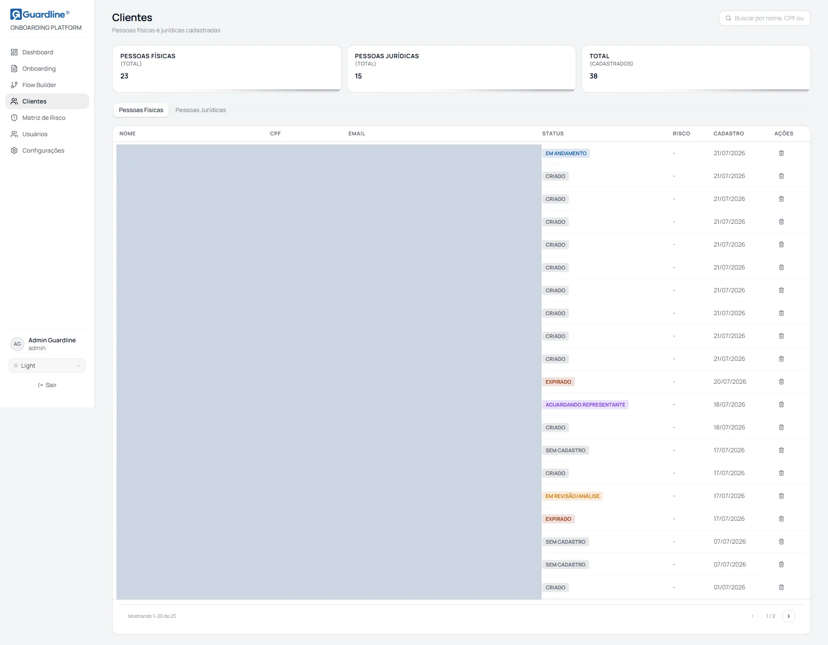Click the Matriz de Risco shield icon
Image resolution: width=828 pixels, height=645 pixels.
click(14, 118)
